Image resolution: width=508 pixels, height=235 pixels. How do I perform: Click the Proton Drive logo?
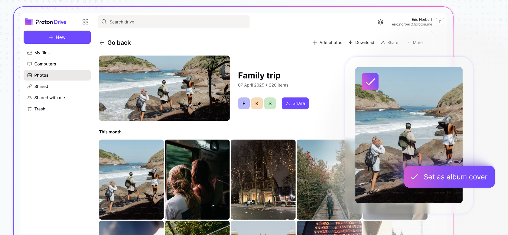coord(46,22)
